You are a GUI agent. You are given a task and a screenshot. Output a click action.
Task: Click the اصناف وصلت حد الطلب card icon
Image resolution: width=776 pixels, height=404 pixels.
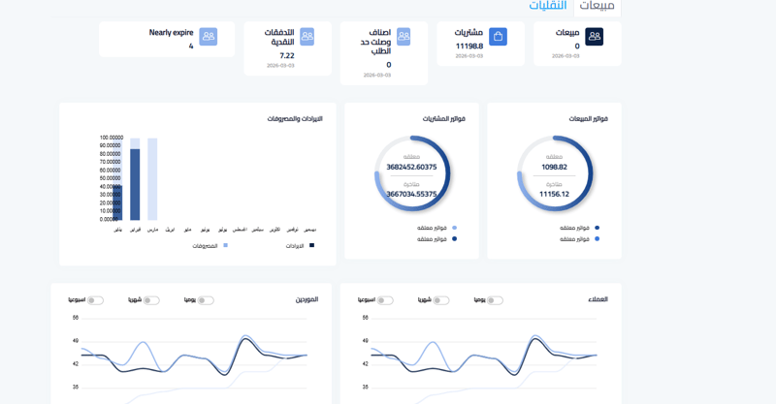tap(404, 37)
